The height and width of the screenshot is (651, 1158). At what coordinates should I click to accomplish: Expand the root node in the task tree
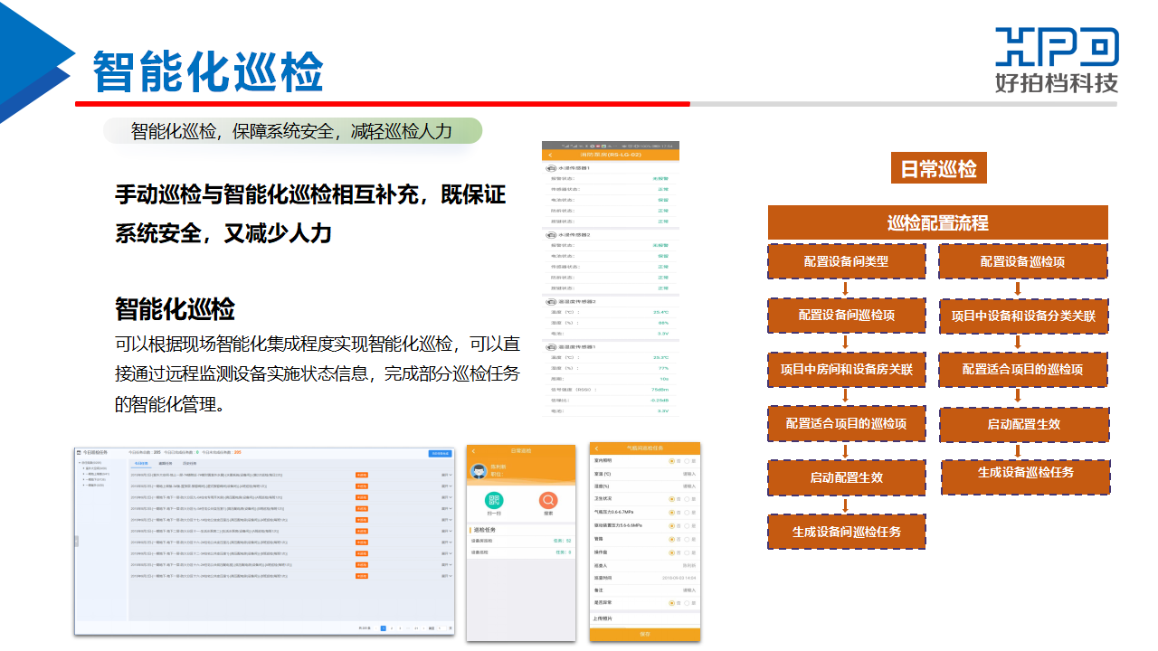(x=80, y=461)
